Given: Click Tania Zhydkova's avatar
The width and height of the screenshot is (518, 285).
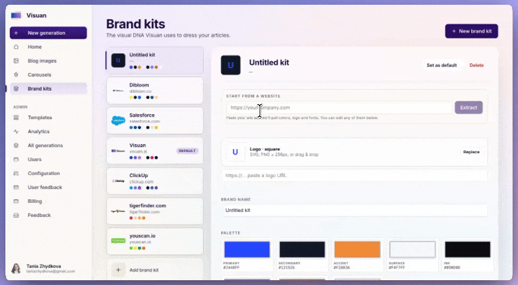Looking at the screenshot, I should point(16,268).
